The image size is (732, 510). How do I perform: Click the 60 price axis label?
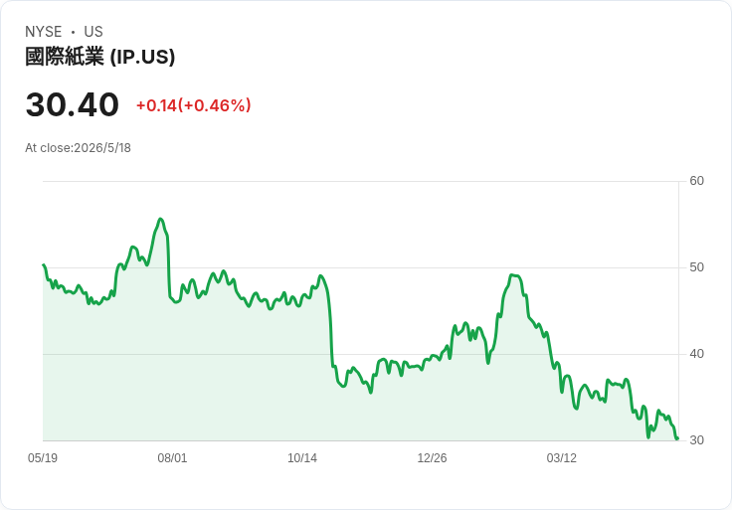(696, 181)
